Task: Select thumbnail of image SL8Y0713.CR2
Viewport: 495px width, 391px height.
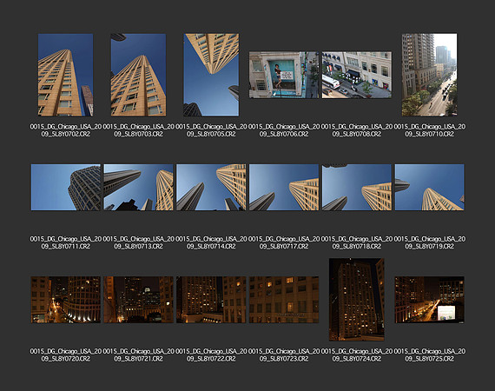Action: pos(138,188)
